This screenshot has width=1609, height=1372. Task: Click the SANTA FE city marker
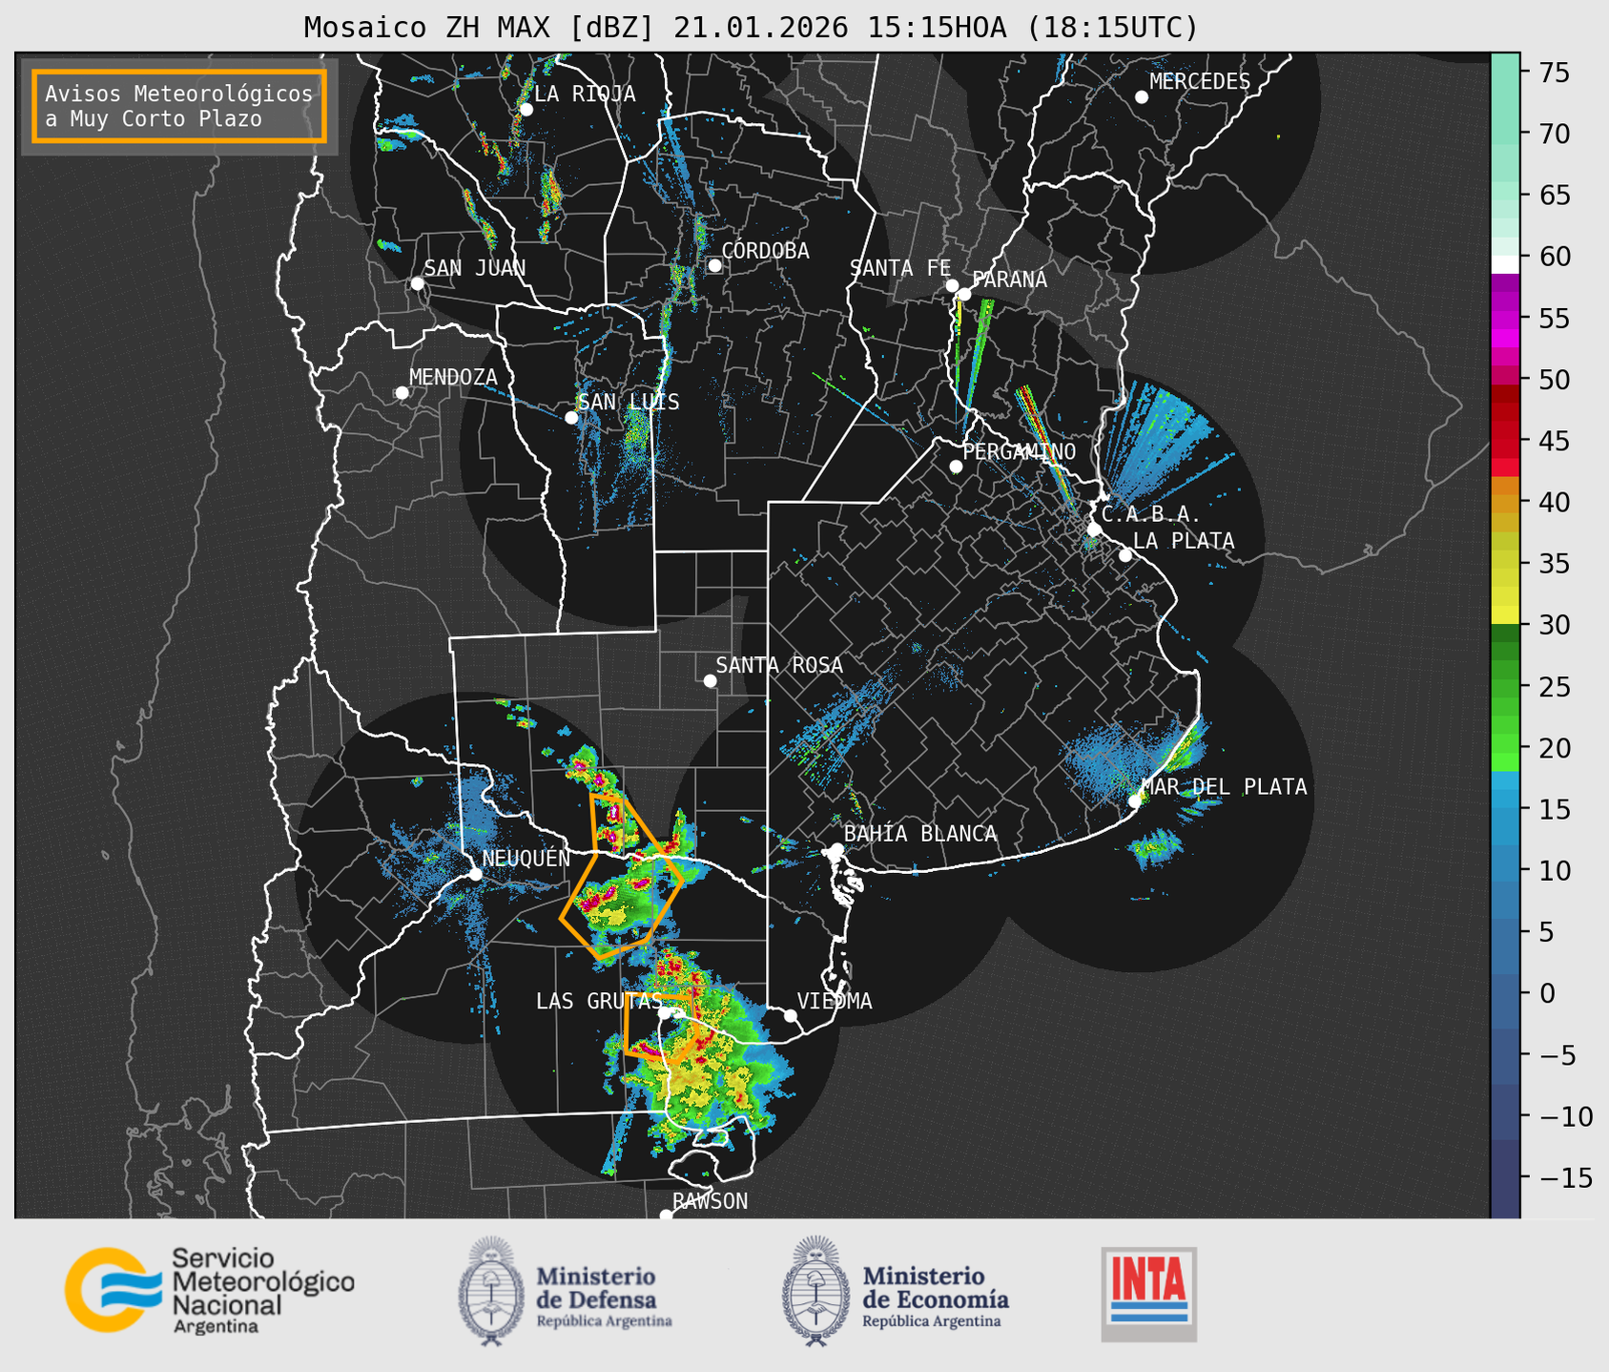click(952, 285)
